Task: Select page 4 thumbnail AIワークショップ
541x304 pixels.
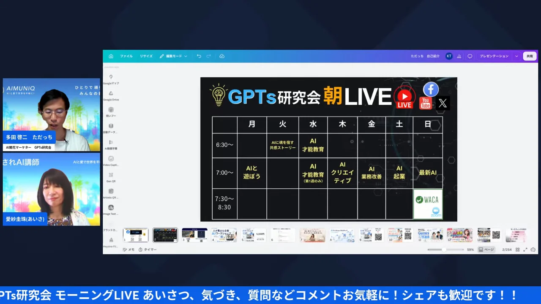Action: (224, 235)
